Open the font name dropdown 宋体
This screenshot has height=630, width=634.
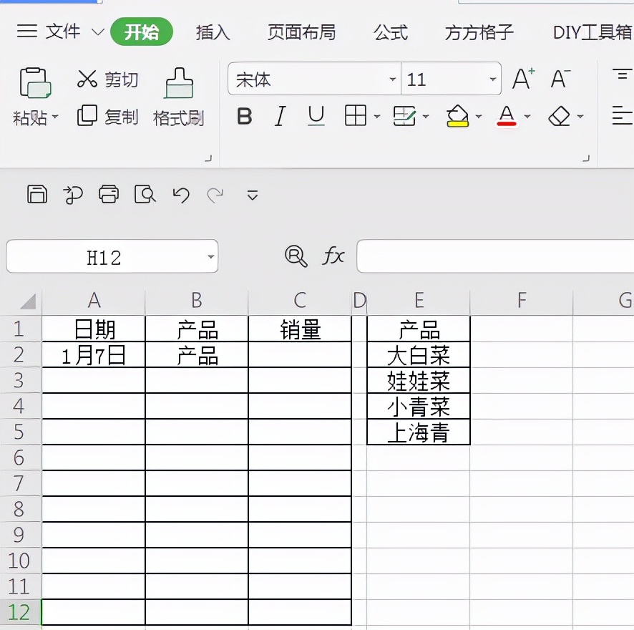(x=392, y=79)
